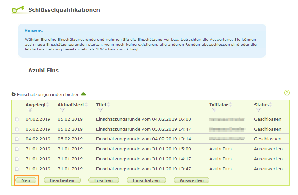Screen dimensions: 298x195
Task: Sort by the Aktualisiert column arrows
Action: tap(86, 105)
